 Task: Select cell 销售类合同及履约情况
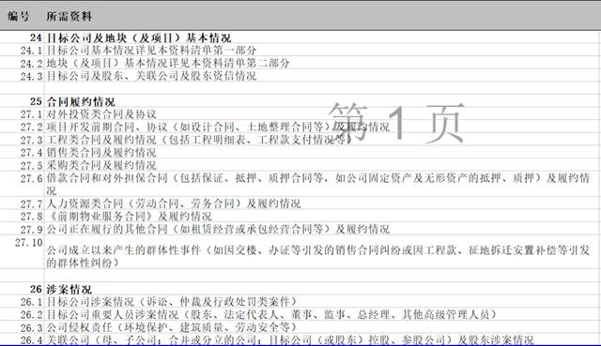pyautogui.click(x=101, y=152)
